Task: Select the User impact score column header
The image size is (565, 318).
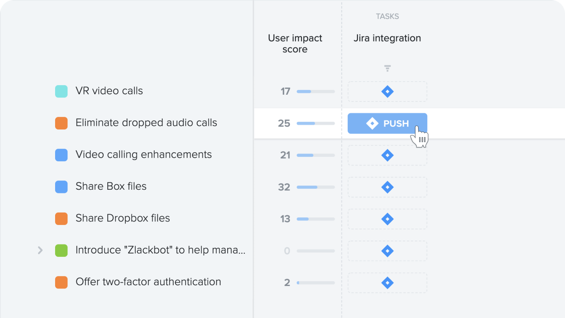Action: 295,44
